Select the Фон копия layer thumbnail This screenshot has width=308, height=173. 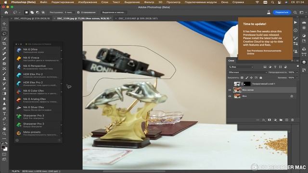point(237,90)
